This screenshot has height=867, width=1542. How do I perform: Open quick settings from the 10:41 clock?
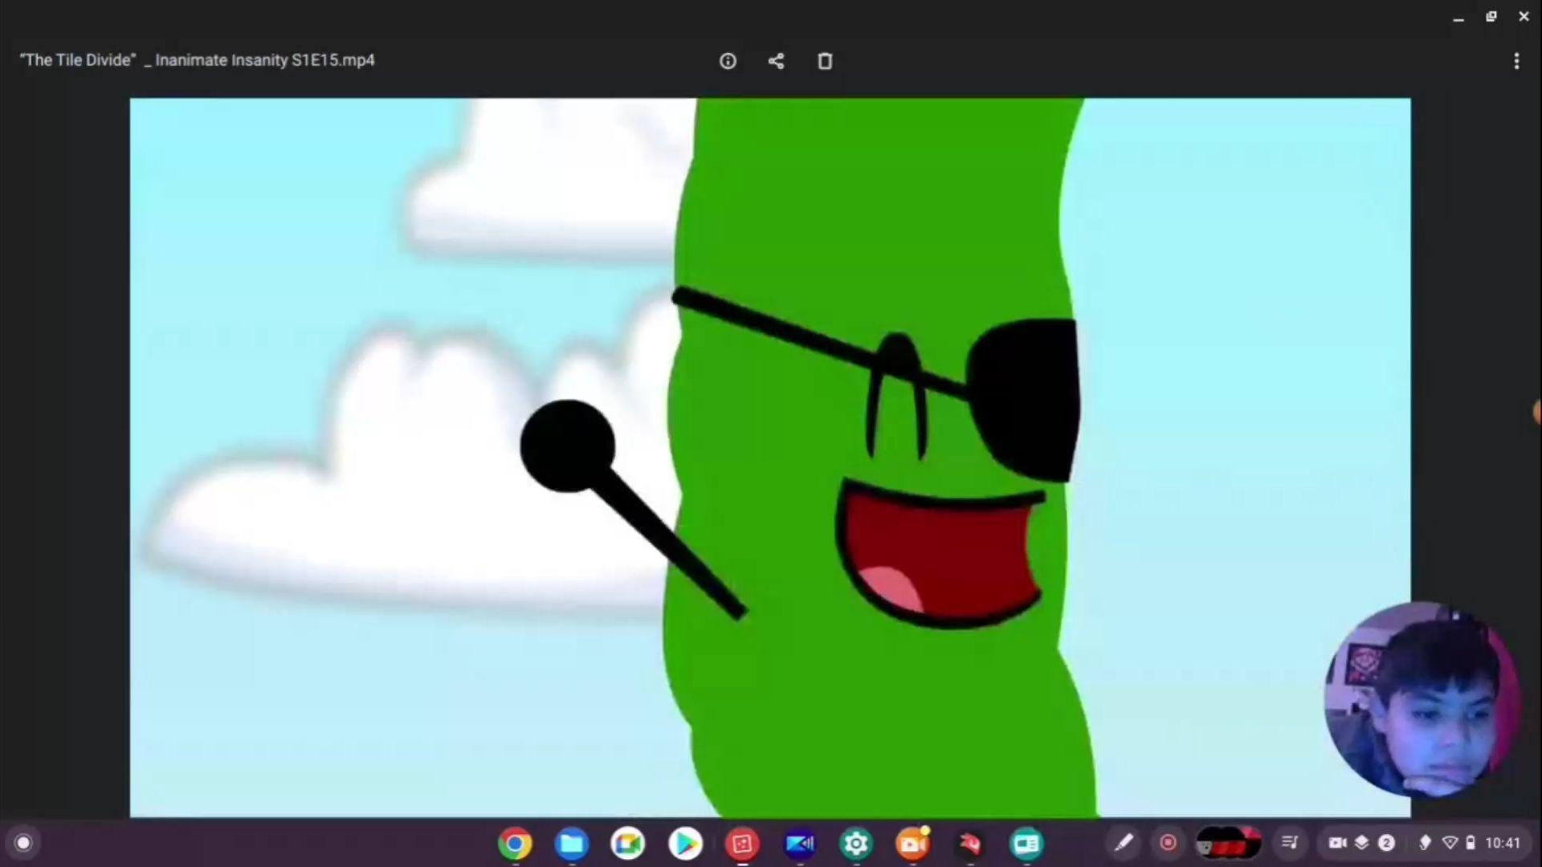tap(1502, 843)
